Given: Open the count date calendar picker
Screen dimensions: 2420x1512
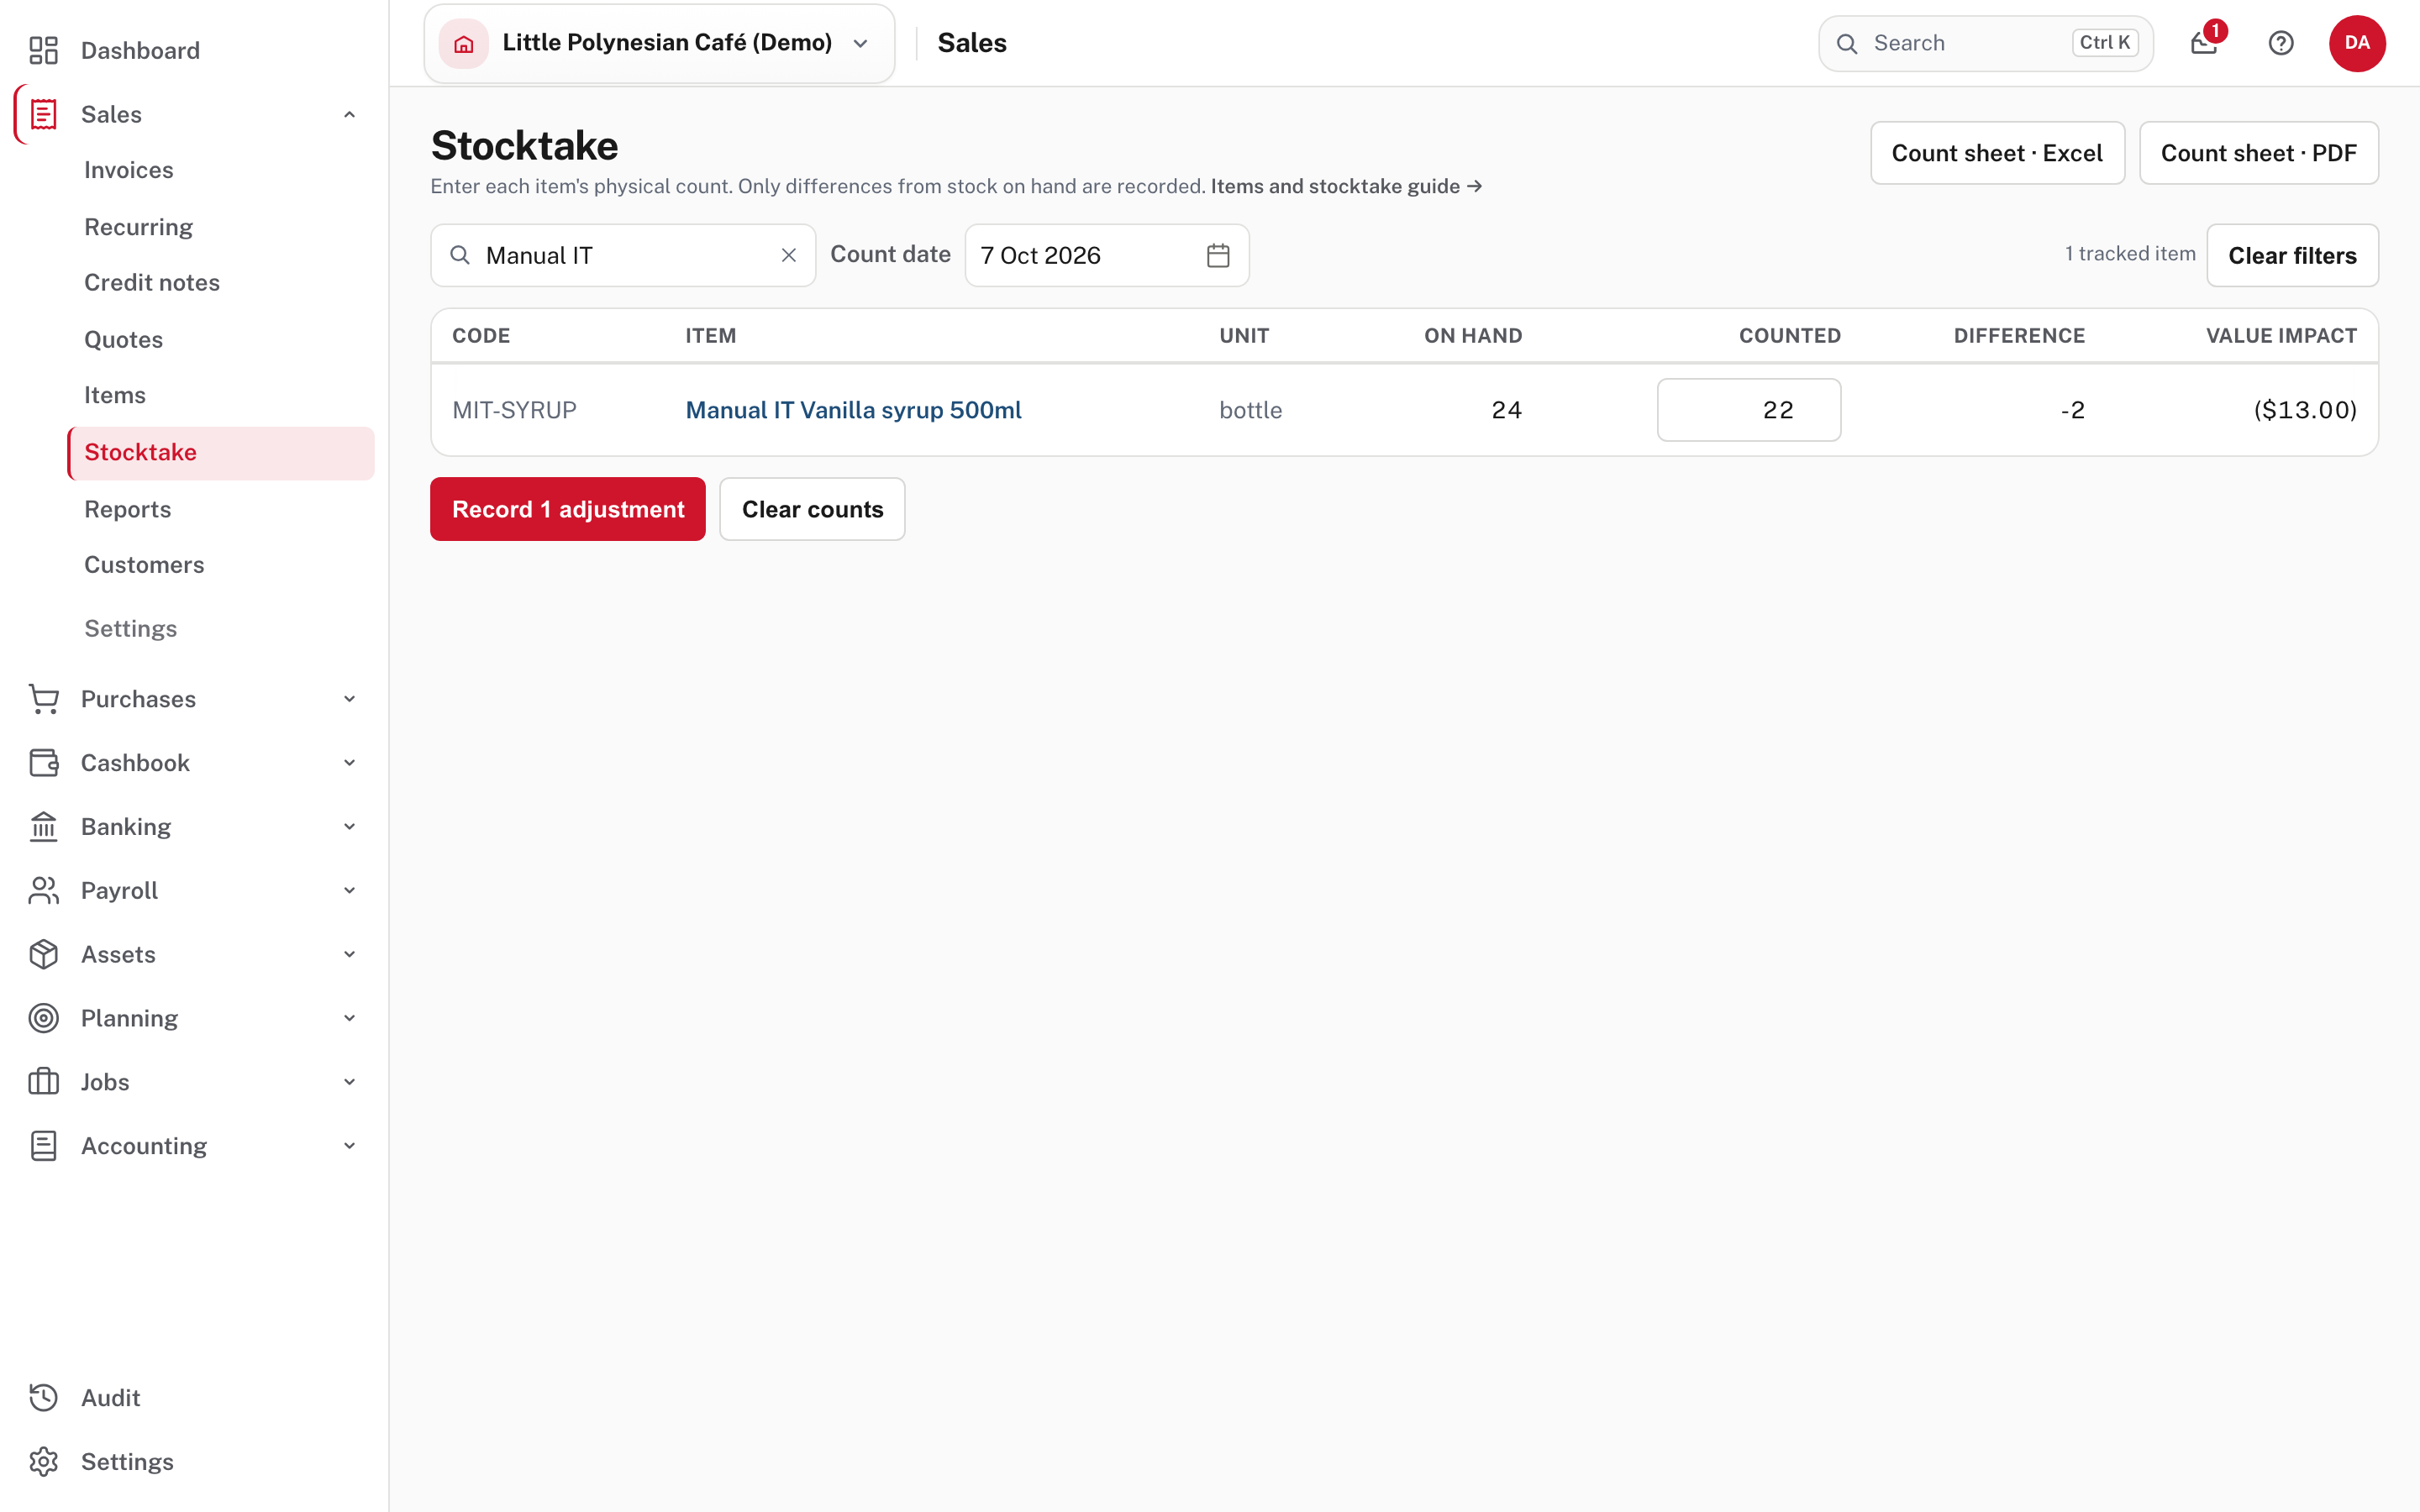Looking at the screenshot, I should [x=1218, y=255].
